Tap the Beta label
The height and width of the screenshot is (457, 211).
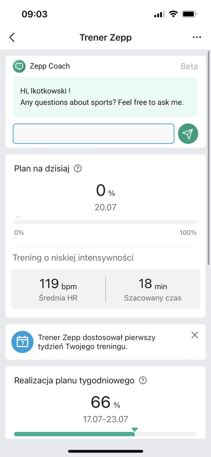pos(189,66)
